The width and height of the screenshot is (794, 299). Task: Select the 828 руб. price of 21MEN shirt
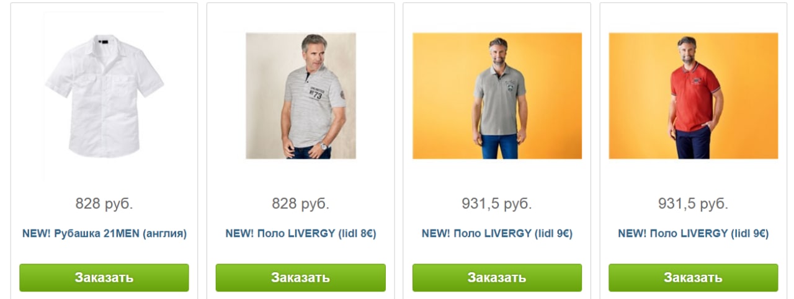[x=104, y=203]
